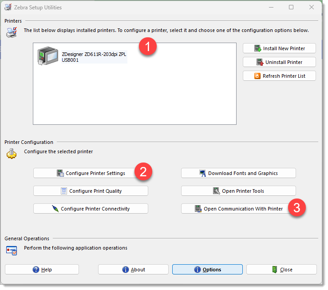Click the Printers section printer icon

[x=12, y=32]
